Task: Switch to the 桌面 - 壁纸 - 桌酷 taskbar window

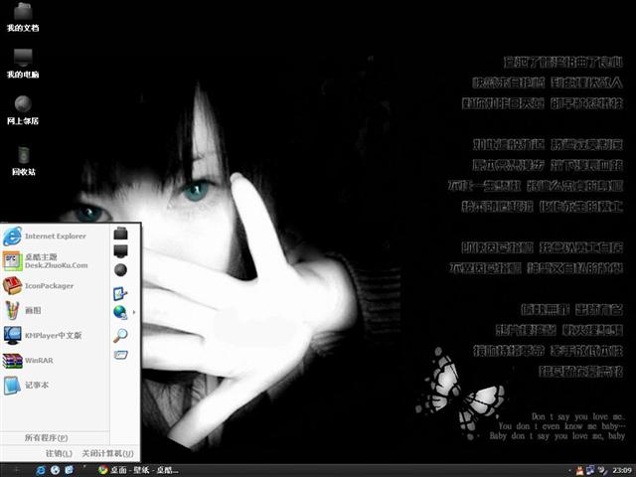Action: (138, 470)
